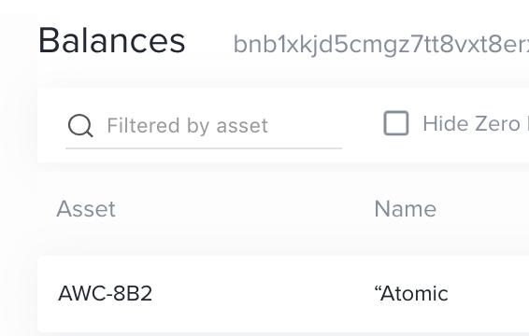Click empty space between Asset and Name headers
The height and width of the screenshot is (336, 529).
pos(243,209)
